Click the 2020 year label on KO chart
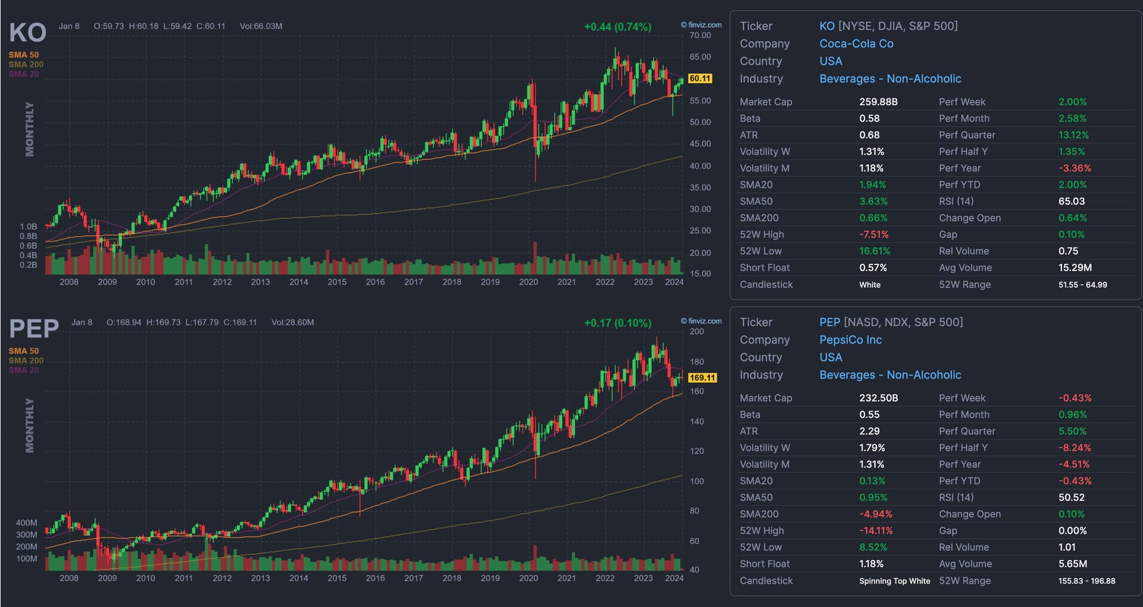 (x=528, y=282)
